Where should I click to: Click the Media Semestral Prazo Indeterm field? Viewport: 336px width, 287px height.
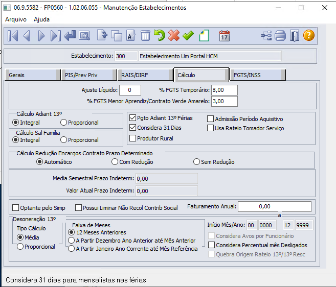coord(167,179)
